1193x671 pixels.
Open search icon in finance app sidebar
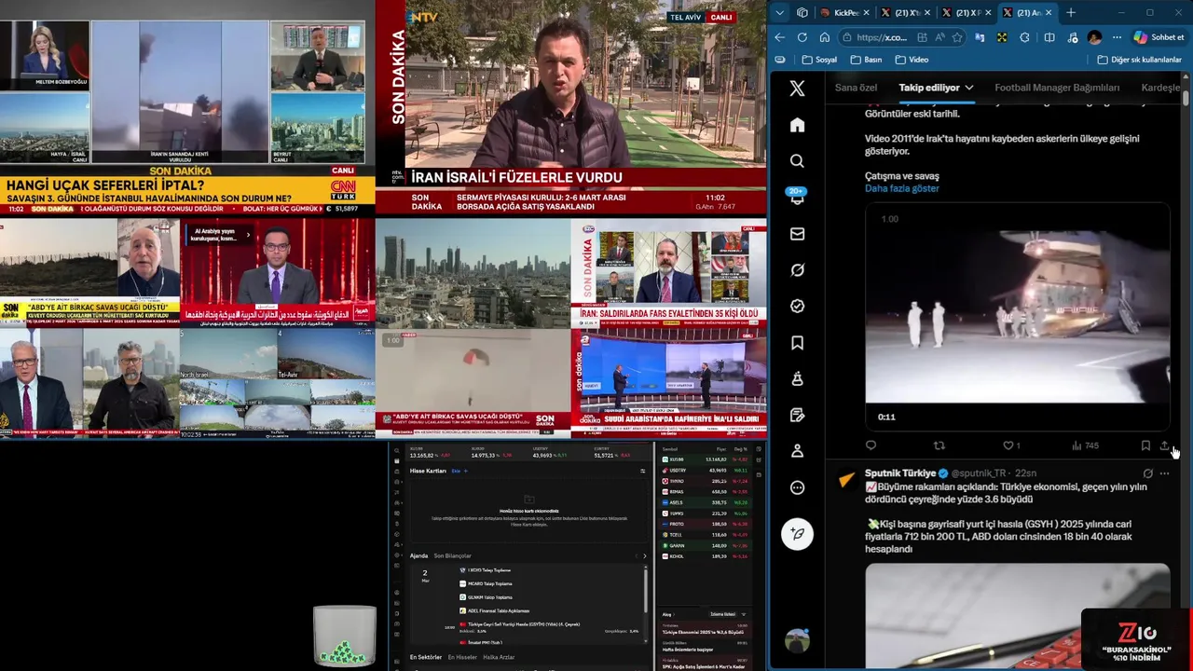397,451
